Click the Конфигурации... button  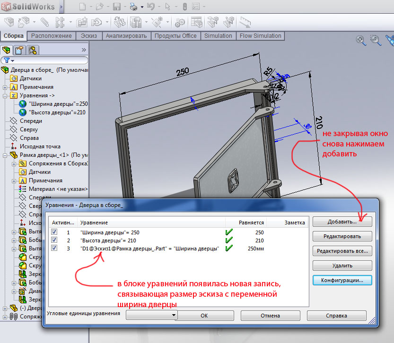tap(342, 280)
